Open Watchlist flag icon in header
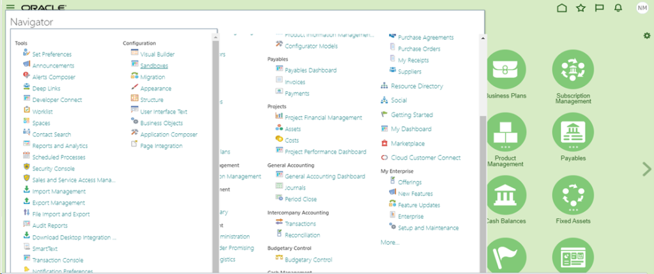 pos(599,8)
